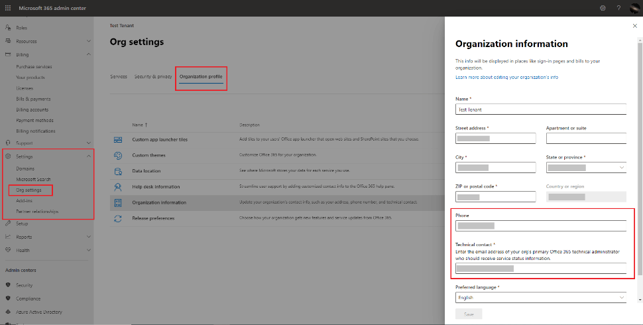Open the app launcher waffle icon
The height and width of the screenshot is (325, 643).
pos(8,8)
